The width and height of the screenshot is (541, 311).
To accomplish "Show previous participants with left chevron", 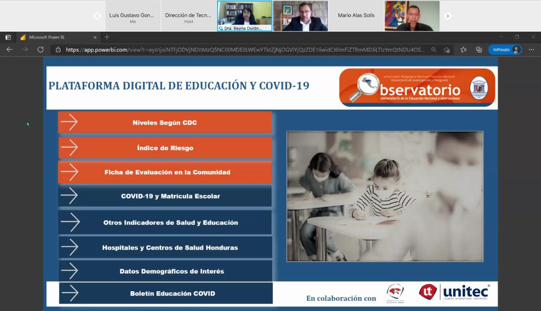I will [x=97, y=16].
